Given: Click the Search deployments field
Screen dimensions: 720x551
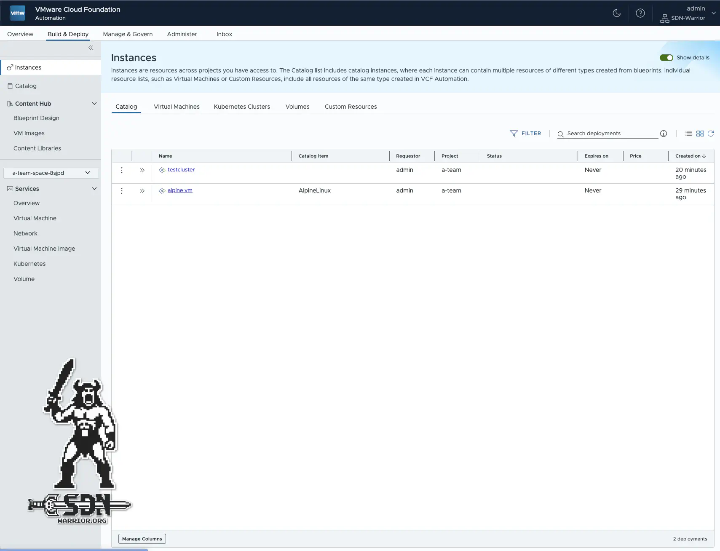Looking at the screenshot, I should (x=607, y=134).
